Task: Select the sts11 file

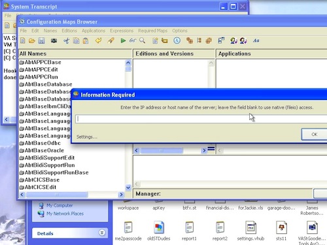Action: (281, 231)
